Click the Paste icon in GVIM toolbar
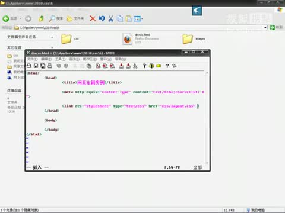This screenshot has width=285, height=213. pos(89,66)
